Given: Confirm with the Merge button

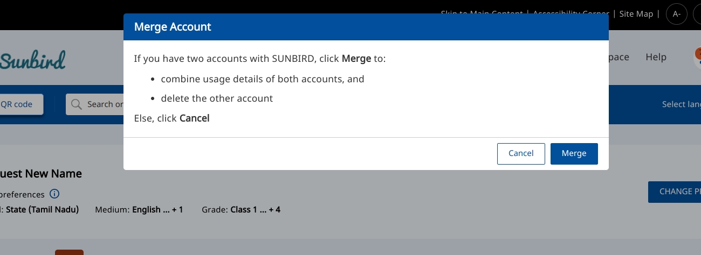Looking at the screenshot, I should coord(574,153).
